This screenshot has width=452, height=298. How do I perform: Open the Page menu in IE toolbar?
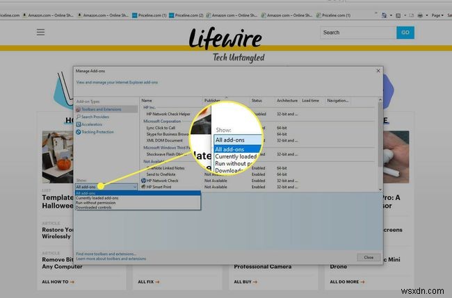pyautogui.click(x=437, y=15)
